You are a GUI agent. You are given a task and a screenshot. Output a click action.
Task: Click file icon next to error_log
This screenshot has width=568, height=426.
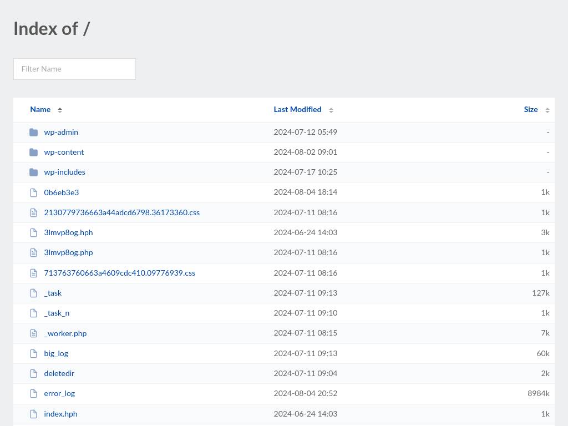(34, 393)
